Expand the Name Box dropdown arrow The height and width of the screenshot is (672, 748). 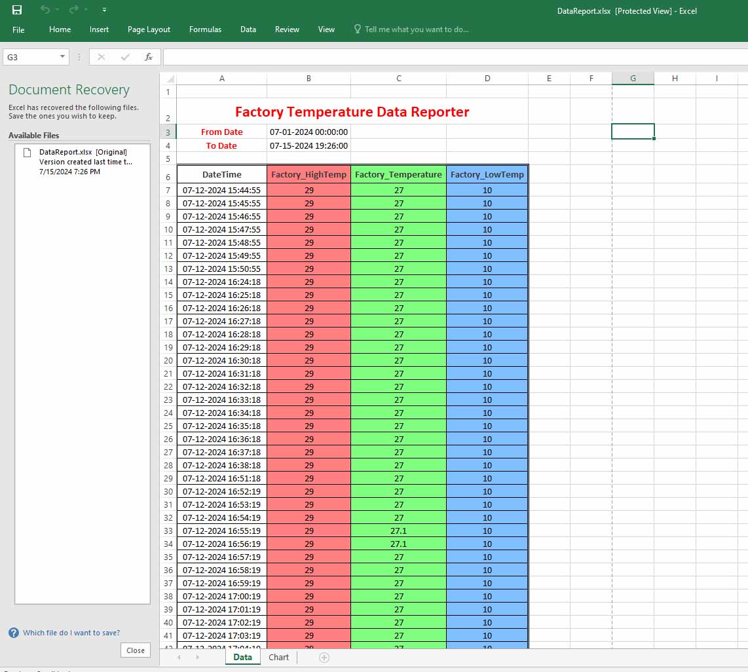(63, 57)
